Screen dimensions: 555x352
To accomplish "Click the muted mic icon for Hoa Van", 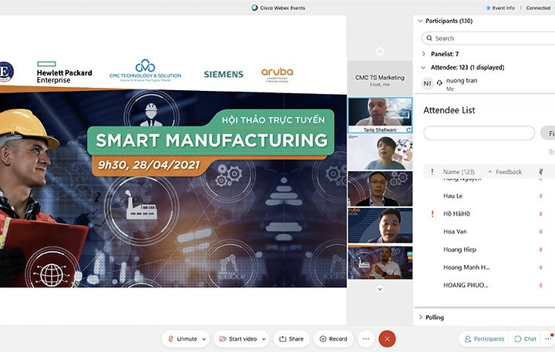I will (541, 232).
